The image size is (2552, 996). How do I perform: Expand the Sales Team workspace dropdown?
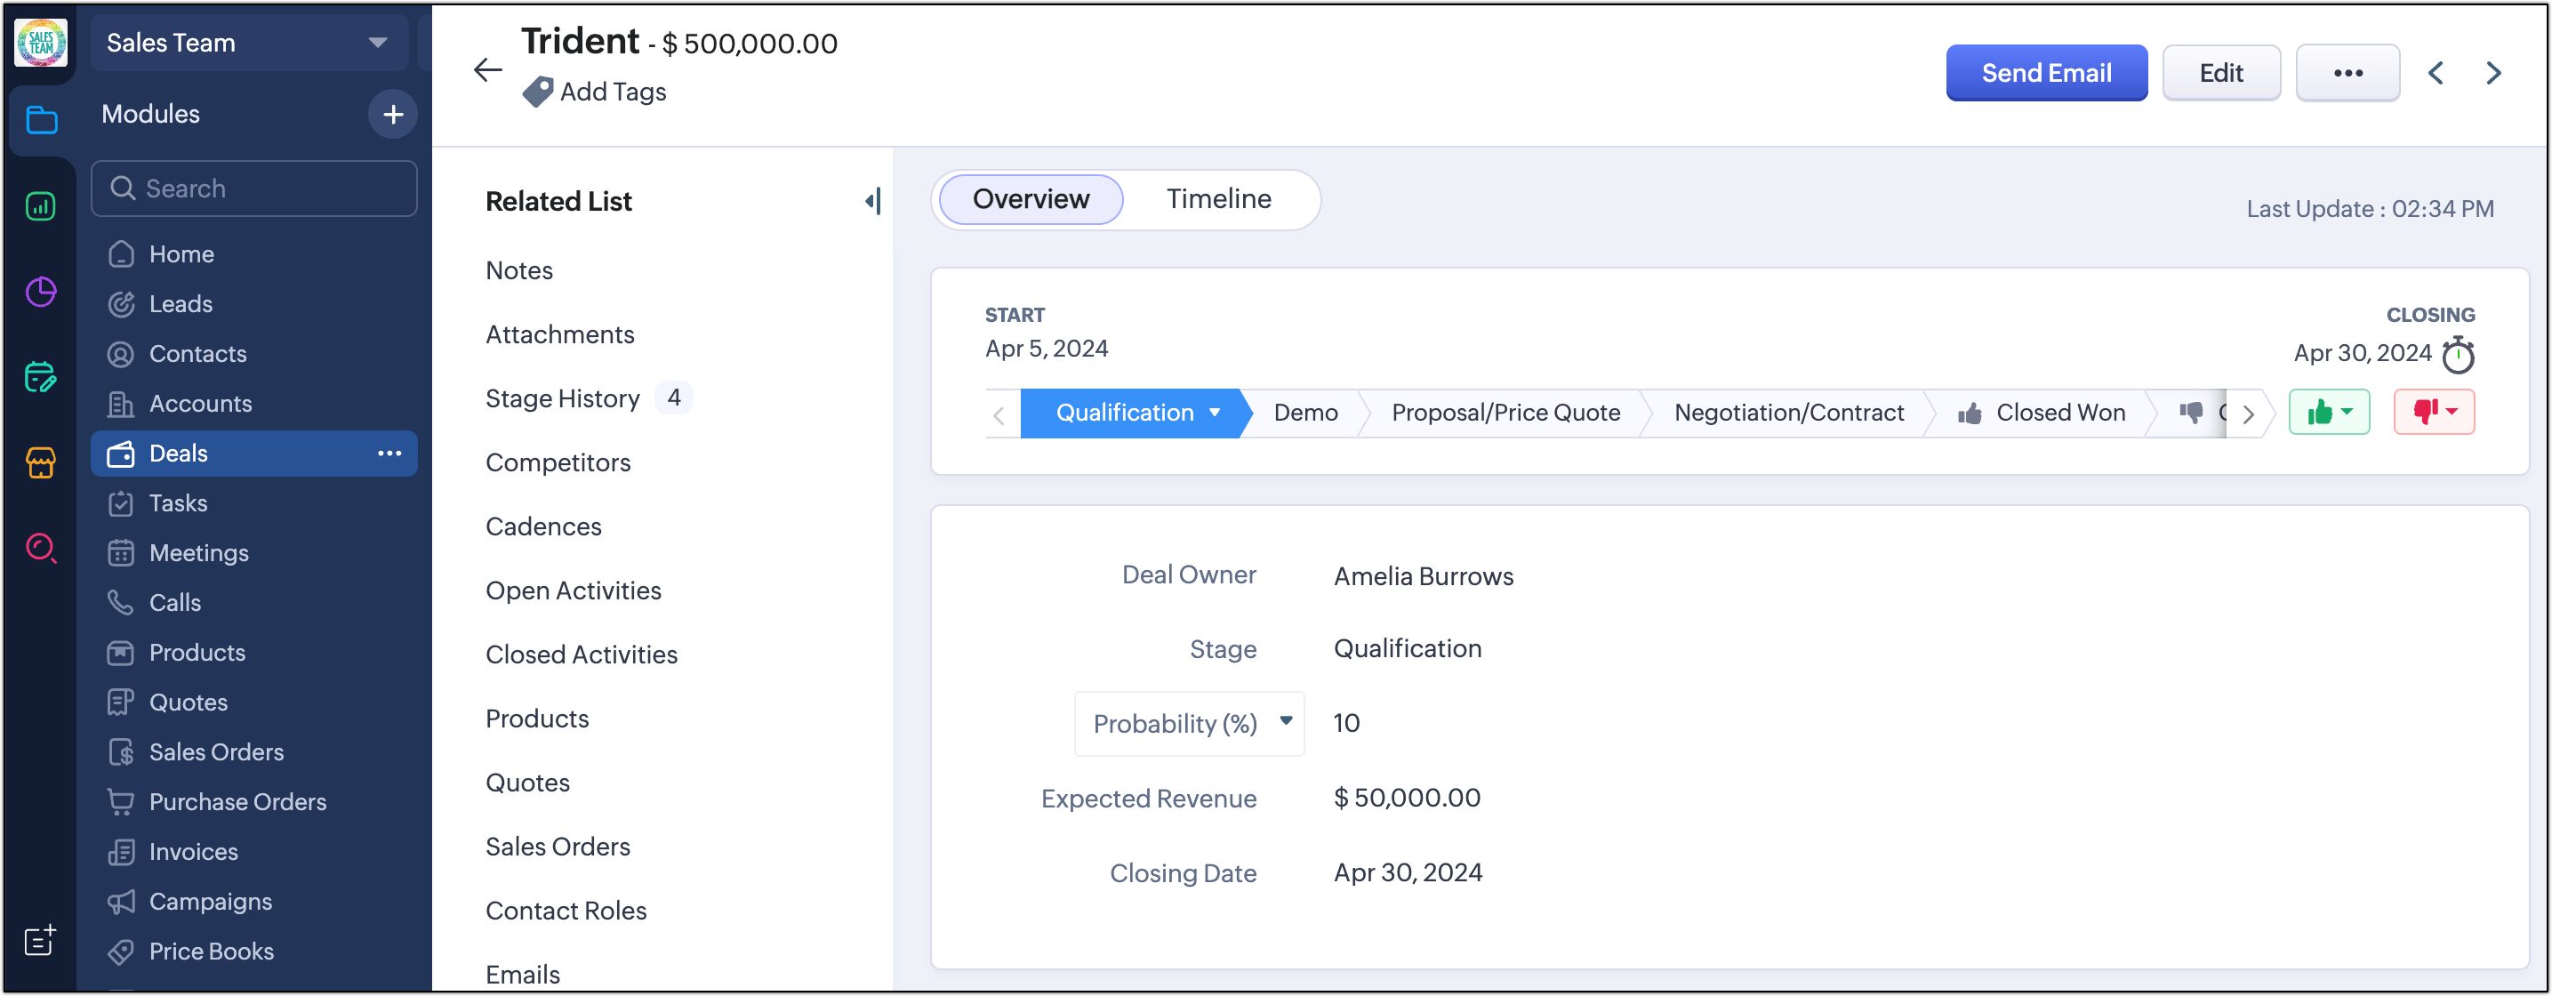coord(377,43)
